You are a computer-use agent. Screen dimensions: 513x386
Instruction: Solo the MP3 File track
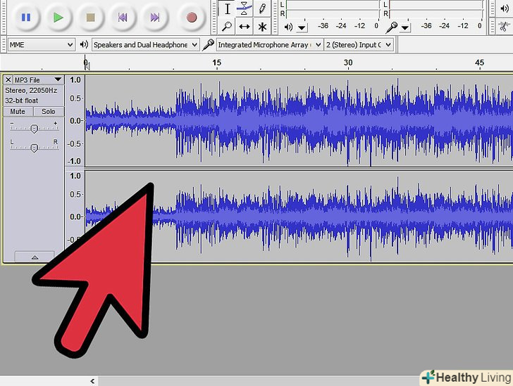point(48,112)
